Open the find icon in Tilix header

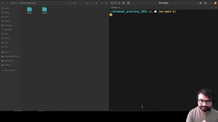pyautogui.click(x=201, y=3)
